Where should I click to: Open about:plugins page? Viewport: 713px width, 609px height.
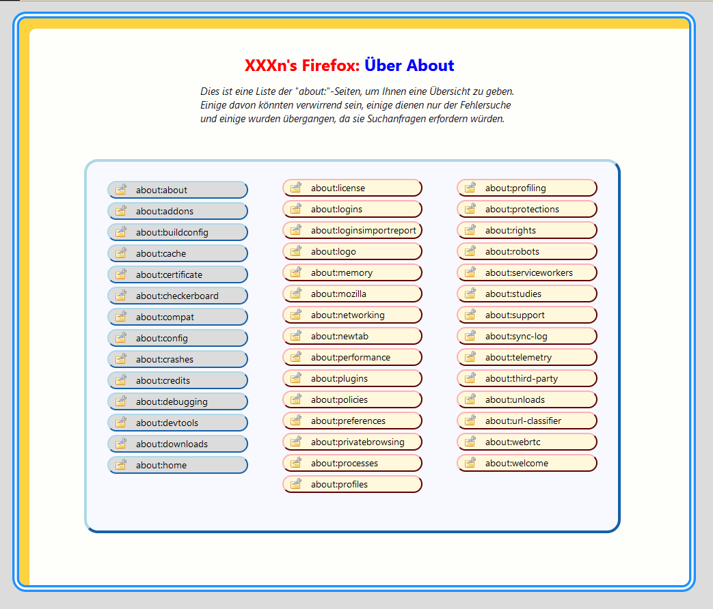(x=353, y=378)
